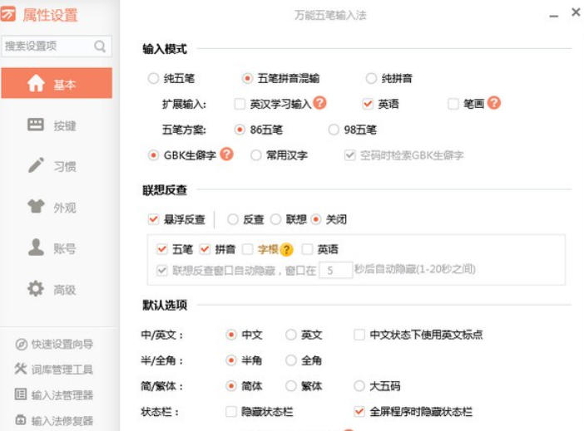This screenshot has width=584, height=431.
Task: Open 快速设置向导 link
Action: 62,345
